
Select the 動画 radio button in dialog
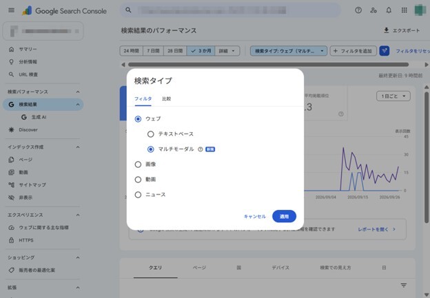click(138, 180)
